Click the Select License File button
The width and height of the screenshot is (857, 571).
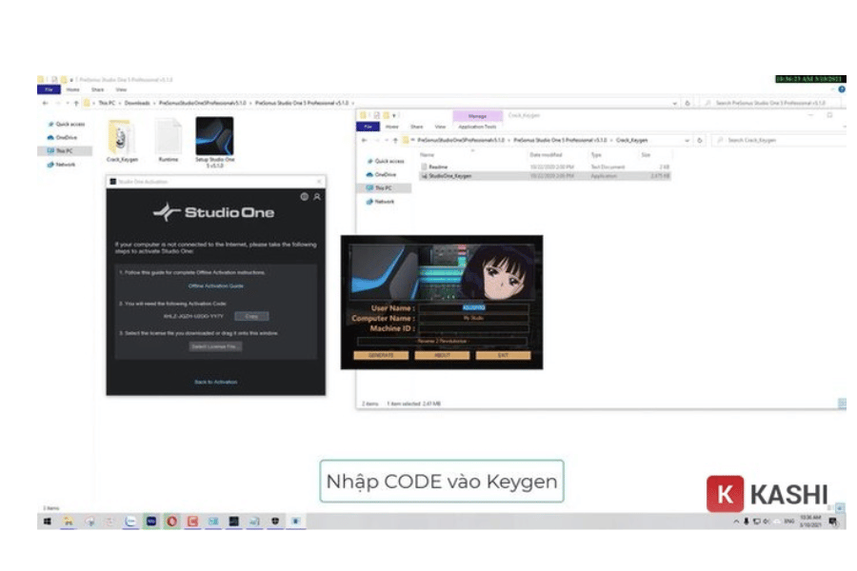point(215,346)
